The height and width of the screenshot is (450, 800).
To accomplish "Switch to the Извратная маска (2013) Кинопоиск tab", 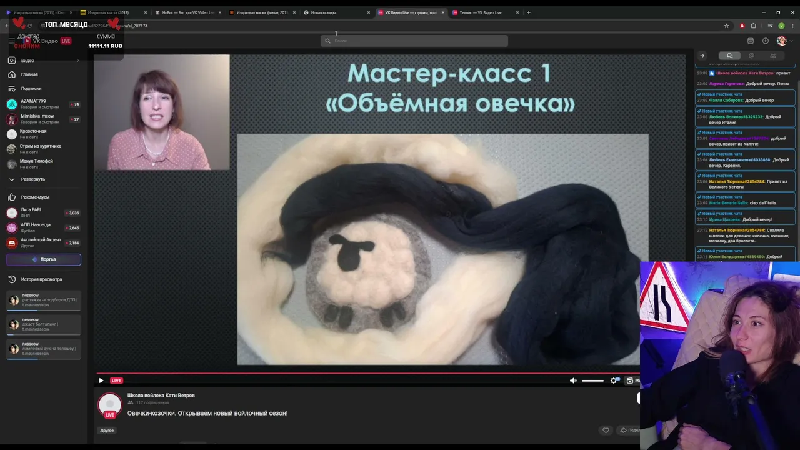I will click(38, 12).
